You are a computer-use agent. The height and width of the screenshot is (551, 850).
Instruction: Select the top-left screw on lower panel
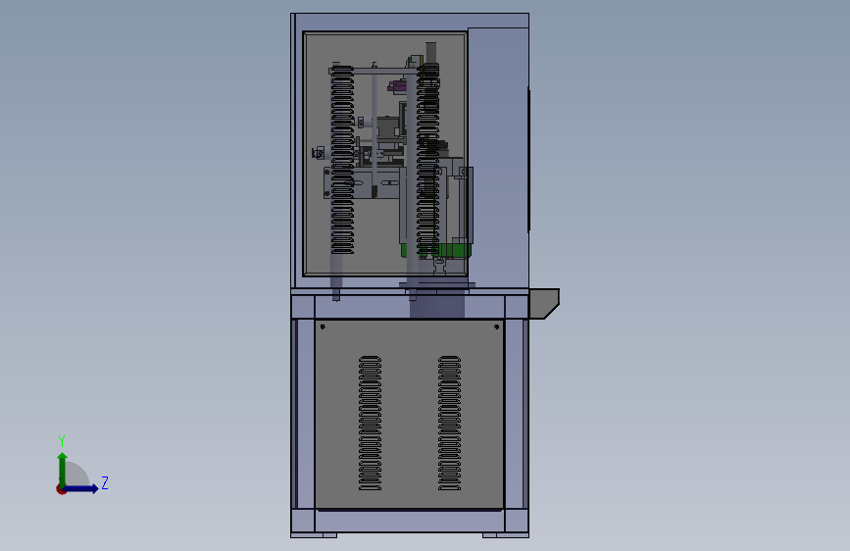coord(324,327)
